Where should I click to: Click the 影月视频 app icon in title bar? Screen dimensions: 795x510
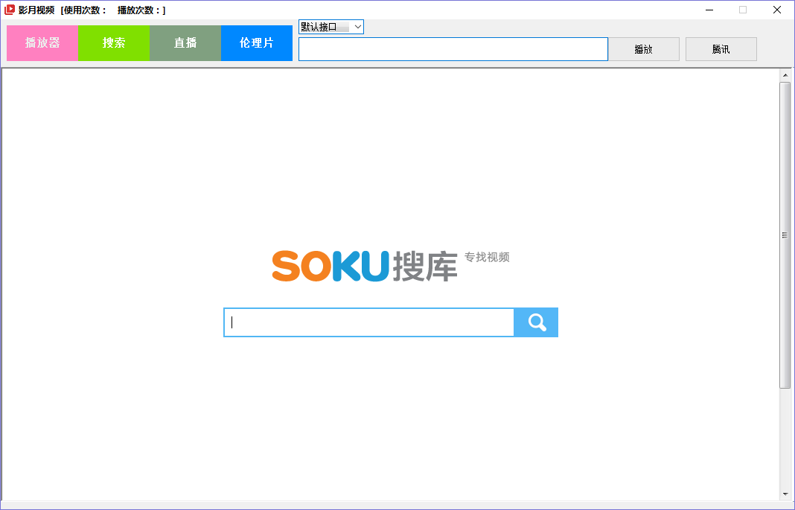pos(10,10)
